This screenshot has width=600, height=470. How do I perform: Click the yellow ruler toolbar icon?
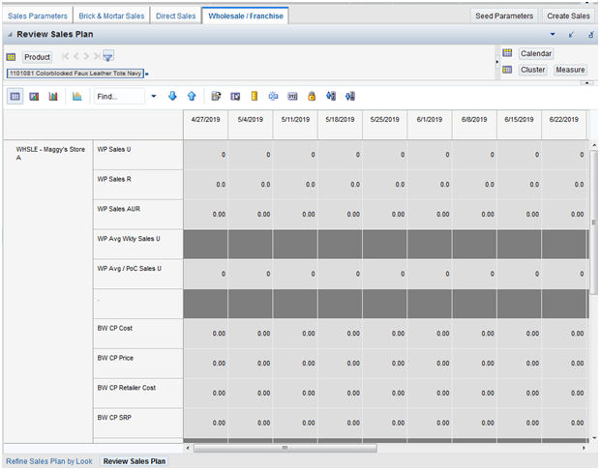255,97
